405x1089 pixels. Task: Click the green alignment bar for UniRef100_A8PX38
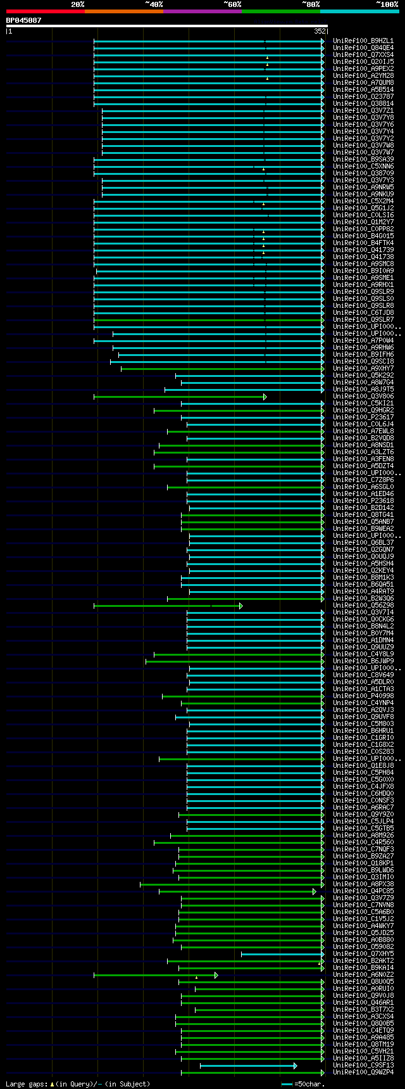(x=232, y=884)
